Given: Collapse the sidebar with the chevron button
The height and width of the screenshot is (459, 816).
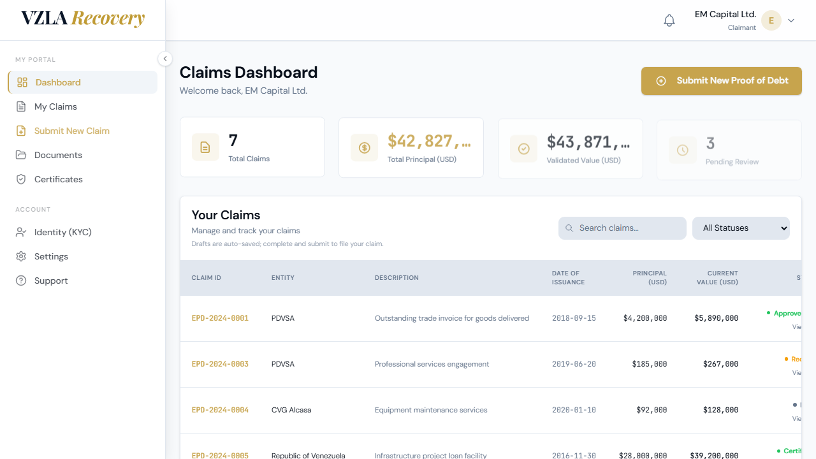Looking at the screenshot, I should [165, 59].
